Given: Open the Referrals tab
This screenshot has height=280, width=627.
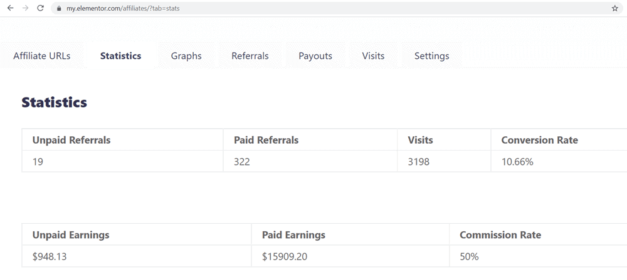Looking at the screenshot, I should coord(250,56).
